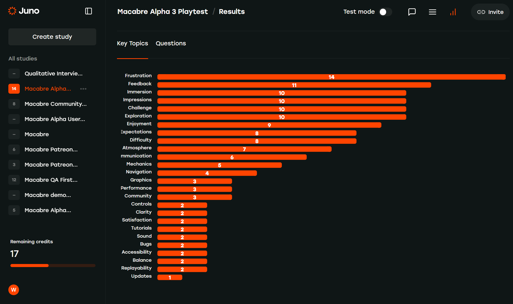Open the hamburger menu icon in the header

click(x=432, y=12)
